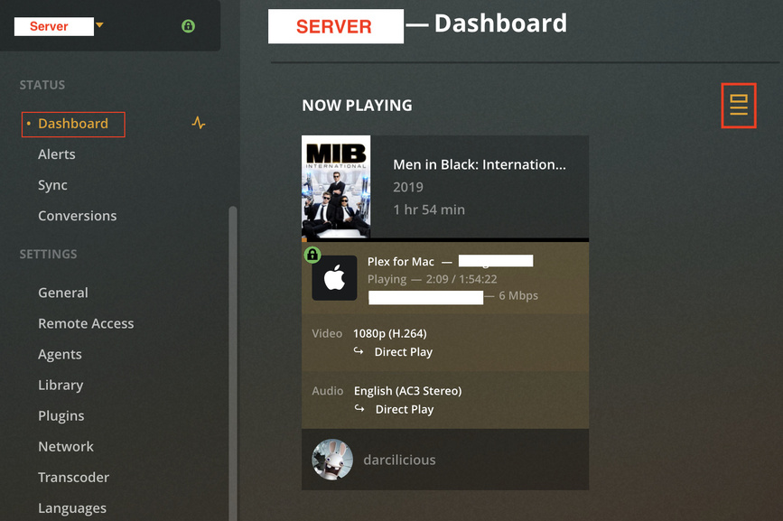Open Remote Access settings
This screenshot has height=521, width=783.
[86, 323]
